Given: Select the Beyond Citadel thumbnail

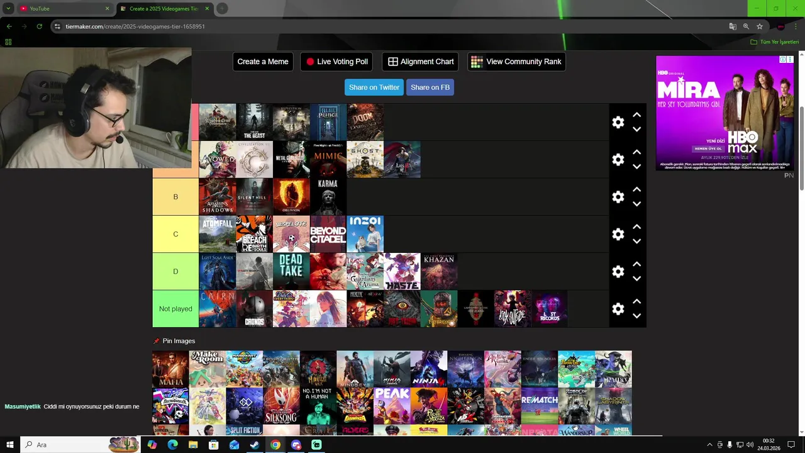Looking at the screenshot, I should 328,234.
